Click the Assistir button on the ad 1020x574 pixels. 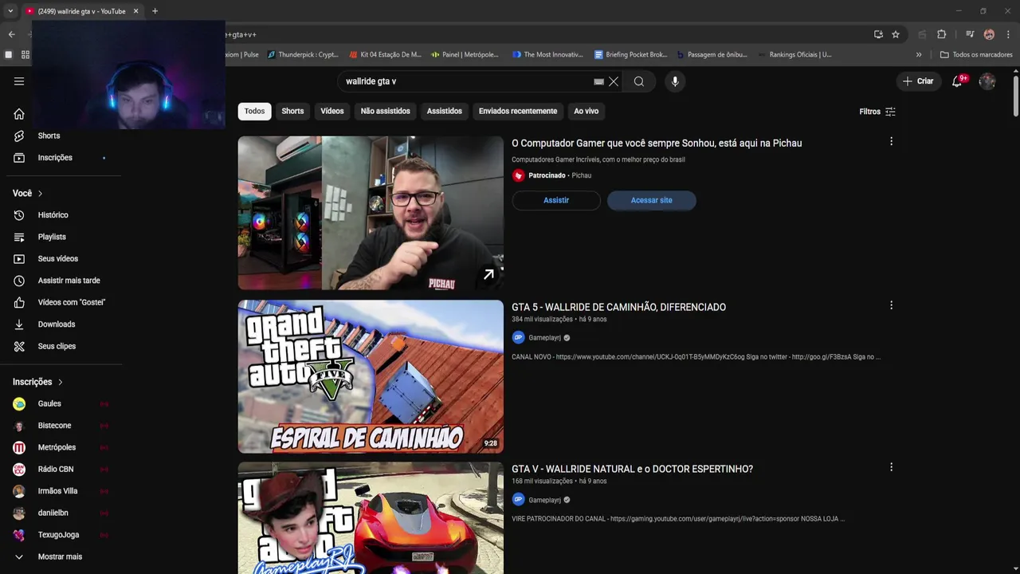[x=556, y=200]
